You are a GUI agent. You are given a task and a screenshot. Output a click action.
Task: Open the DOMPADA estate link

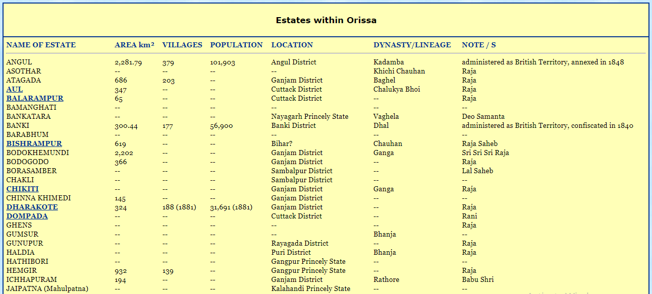click(x=27, y=216)
